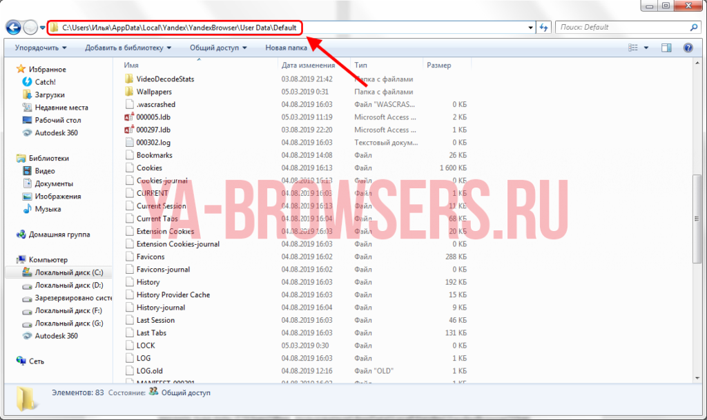Open Добавить в библиотеку menu

[x=128, y=48]
